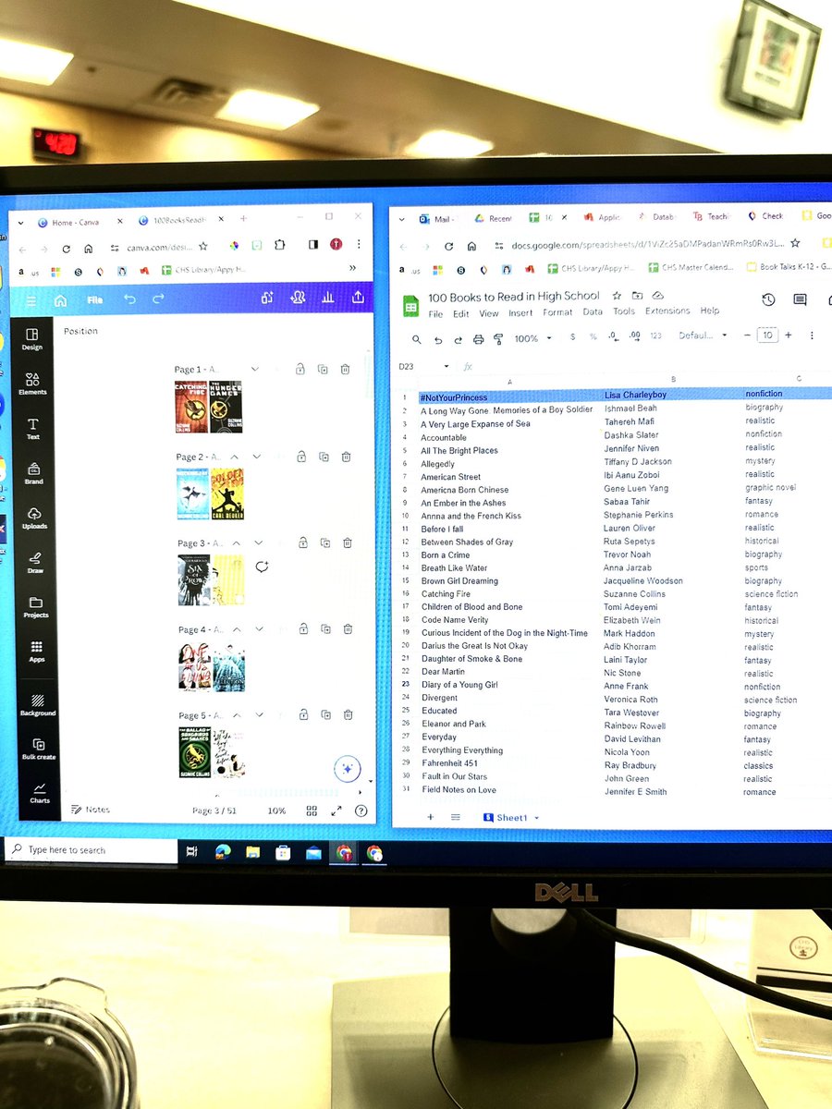Select the Draw tool in Canva
This screenshot has height=1109, width=832.
point(35,562)
